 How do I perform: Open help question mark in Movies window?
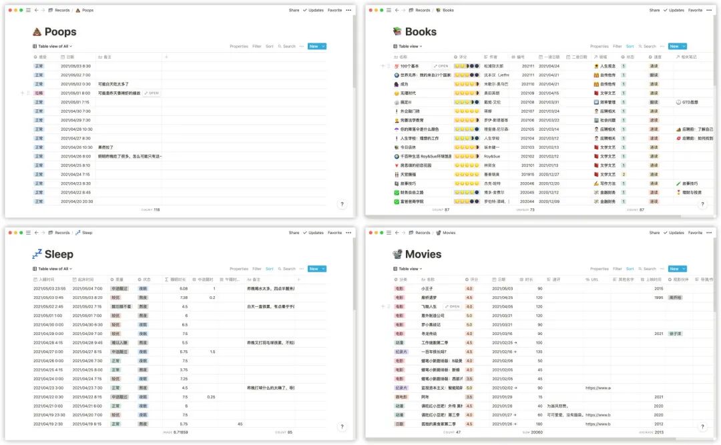point(702,426)
